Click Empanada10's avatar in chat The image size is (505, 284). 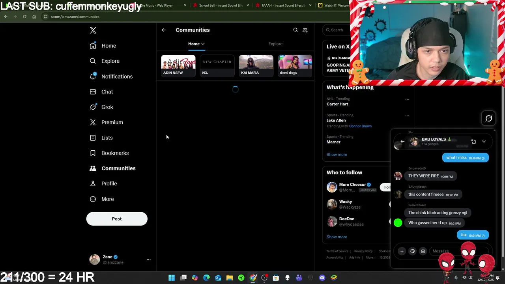398,176
